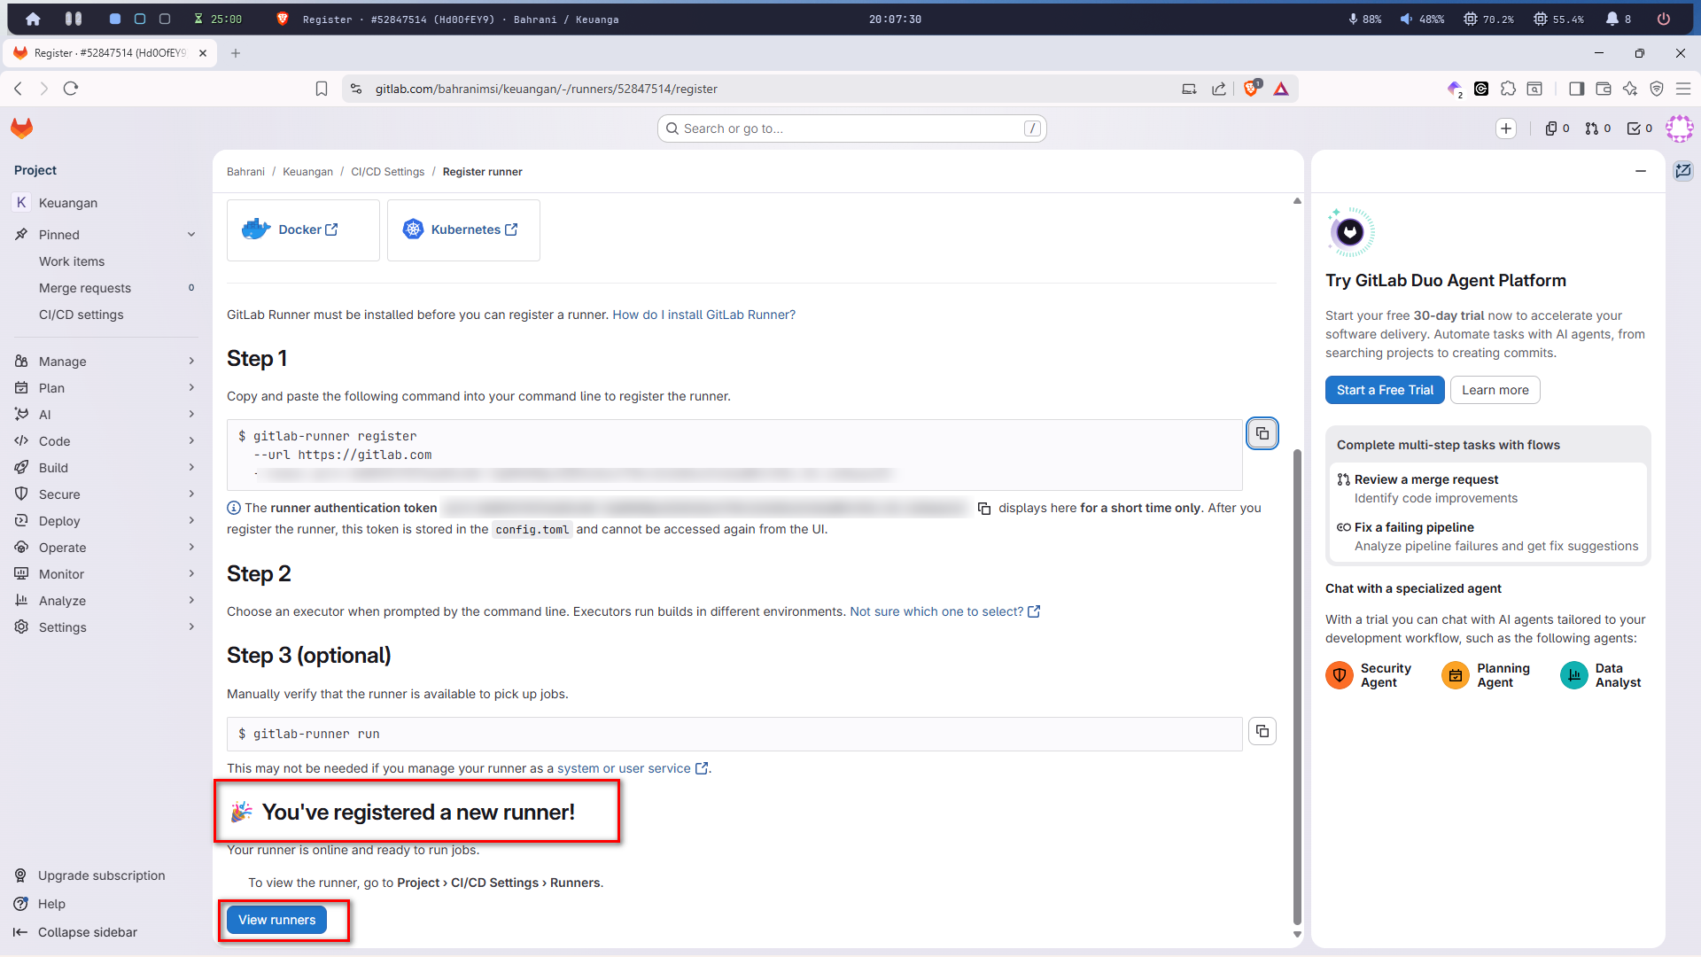Open the user avatar menu

pos(1679,128)
